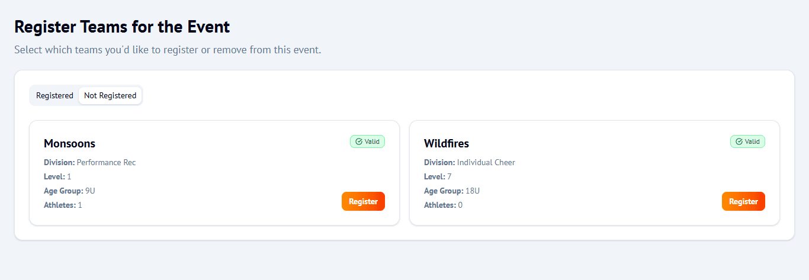
Task: Click the Level line on Monsoons card
Action: pyautogui.click(x=57, y=176)
